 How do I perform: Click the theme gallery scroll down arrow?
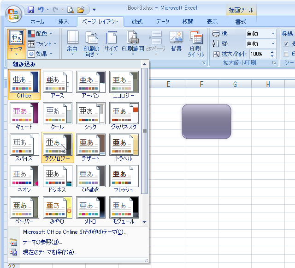click(144, 222)
